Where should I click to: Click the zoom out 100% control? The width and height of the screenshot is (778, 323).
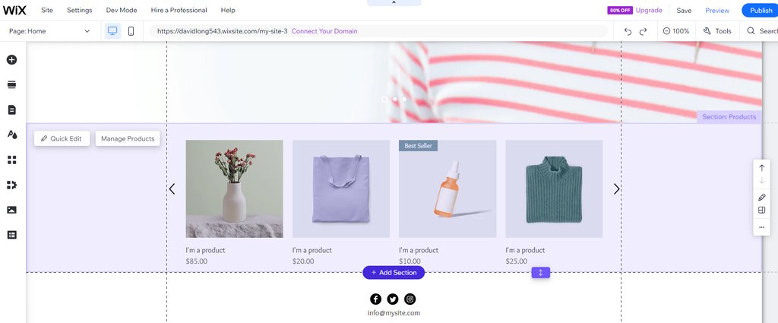click(x=676, y=31)
